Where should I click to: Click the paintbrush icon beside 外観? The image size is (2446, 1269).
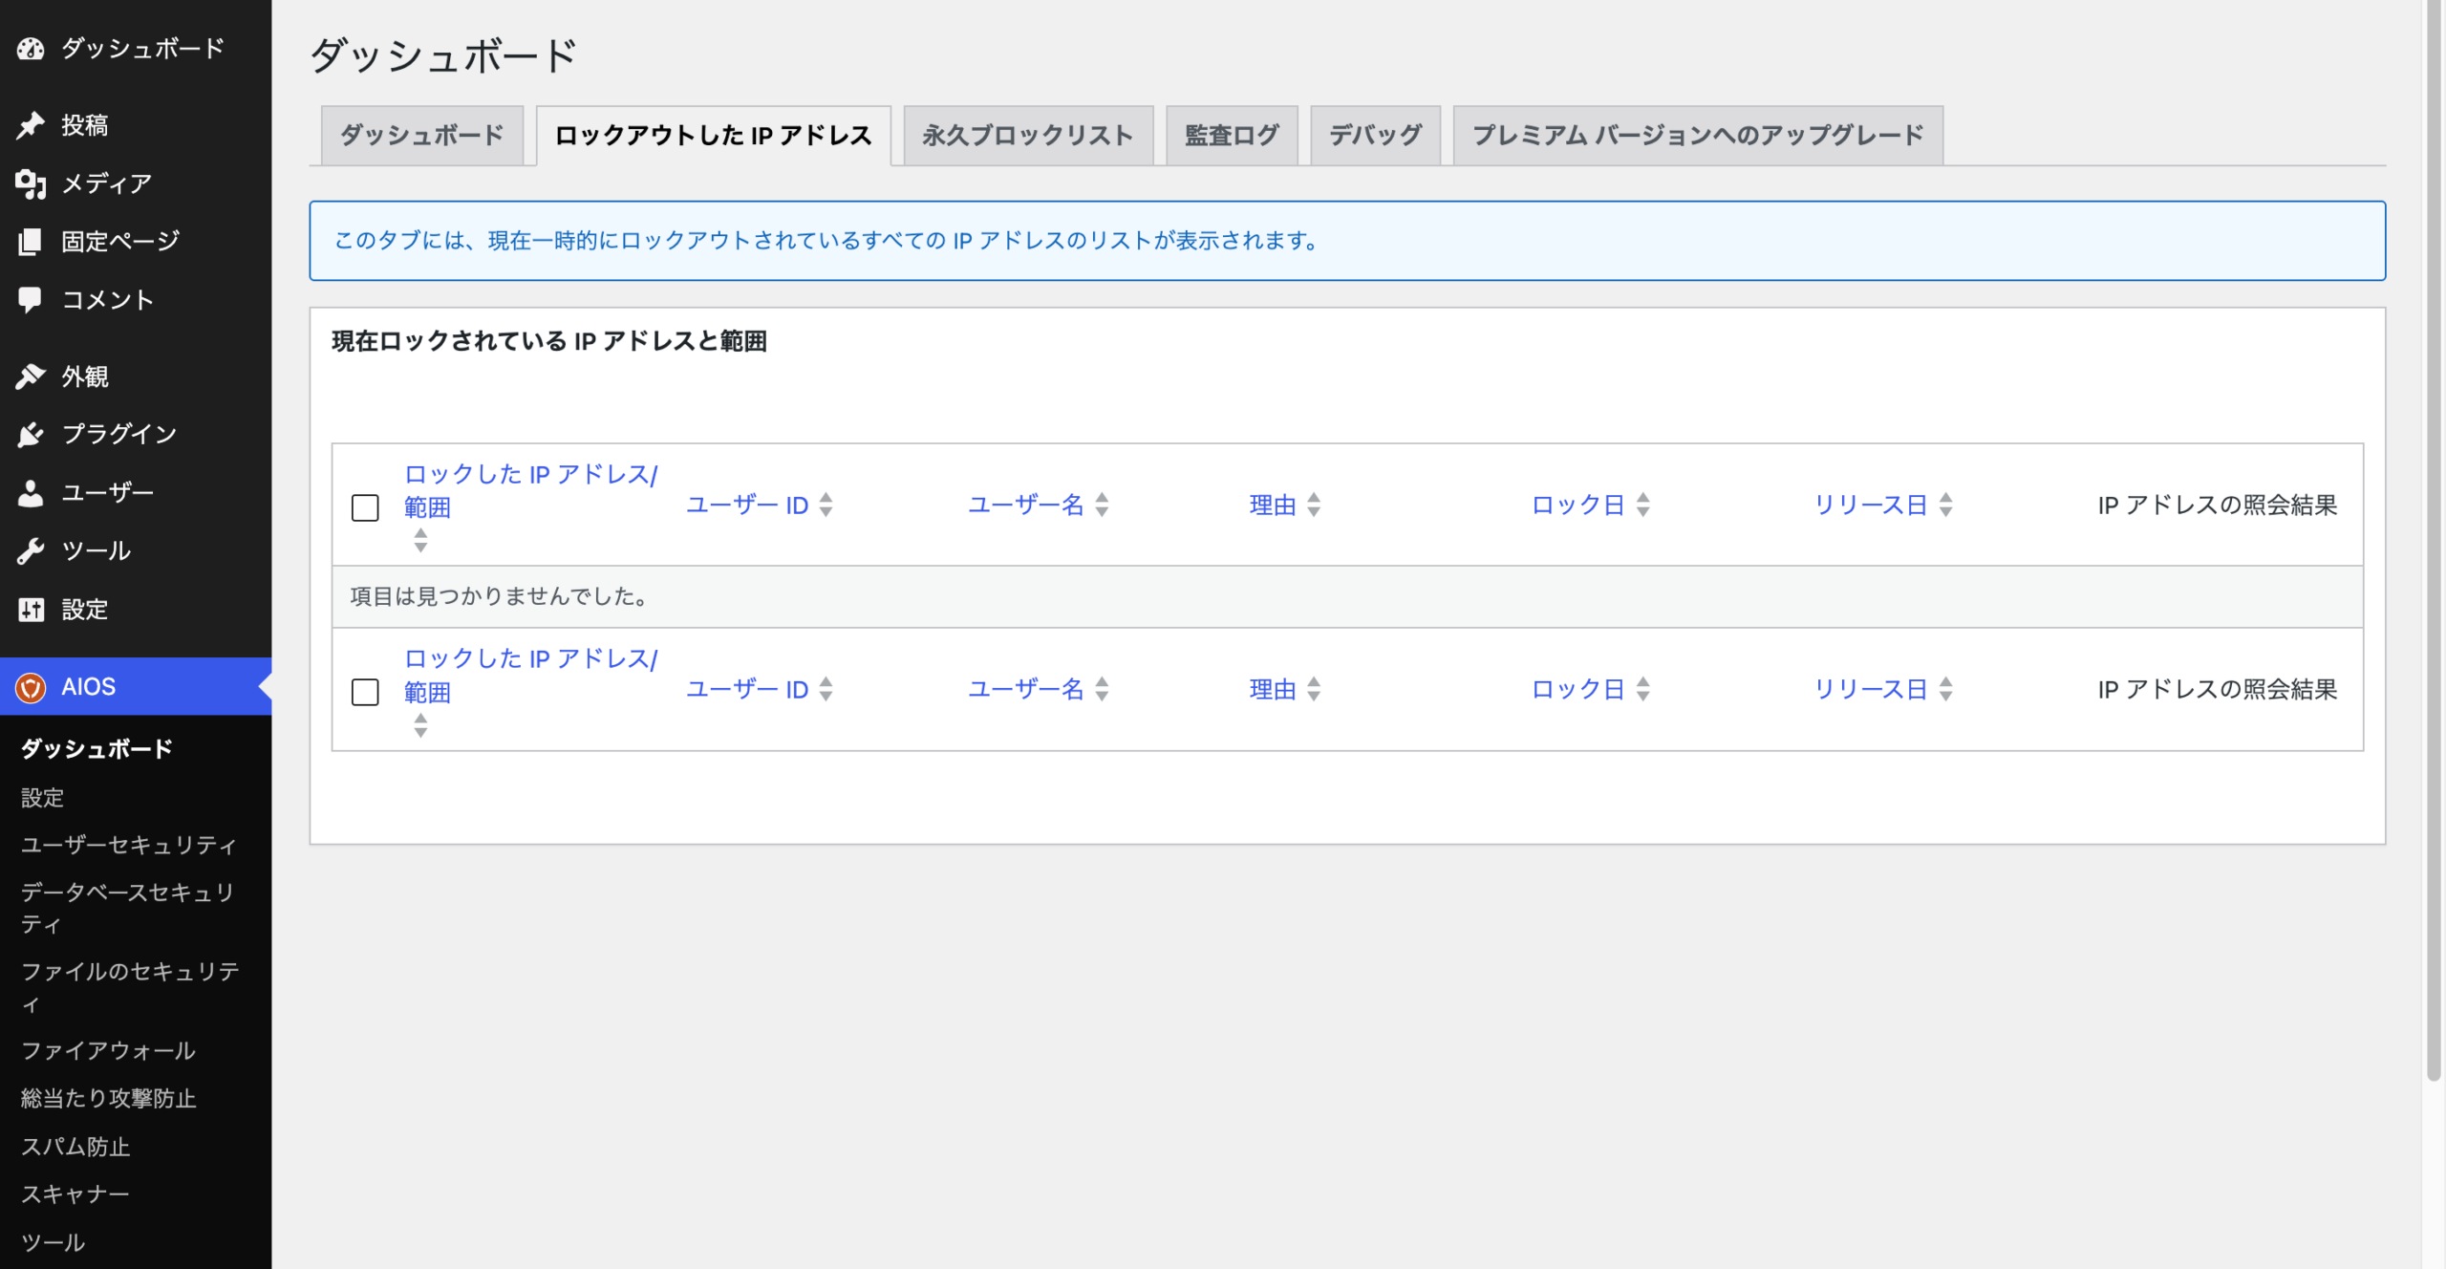point(31,376)
